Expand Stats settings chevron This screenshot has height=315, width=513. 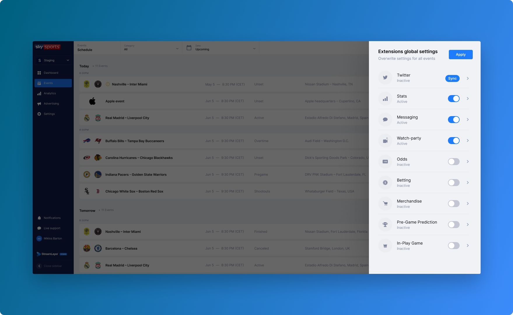pos(468,99)
